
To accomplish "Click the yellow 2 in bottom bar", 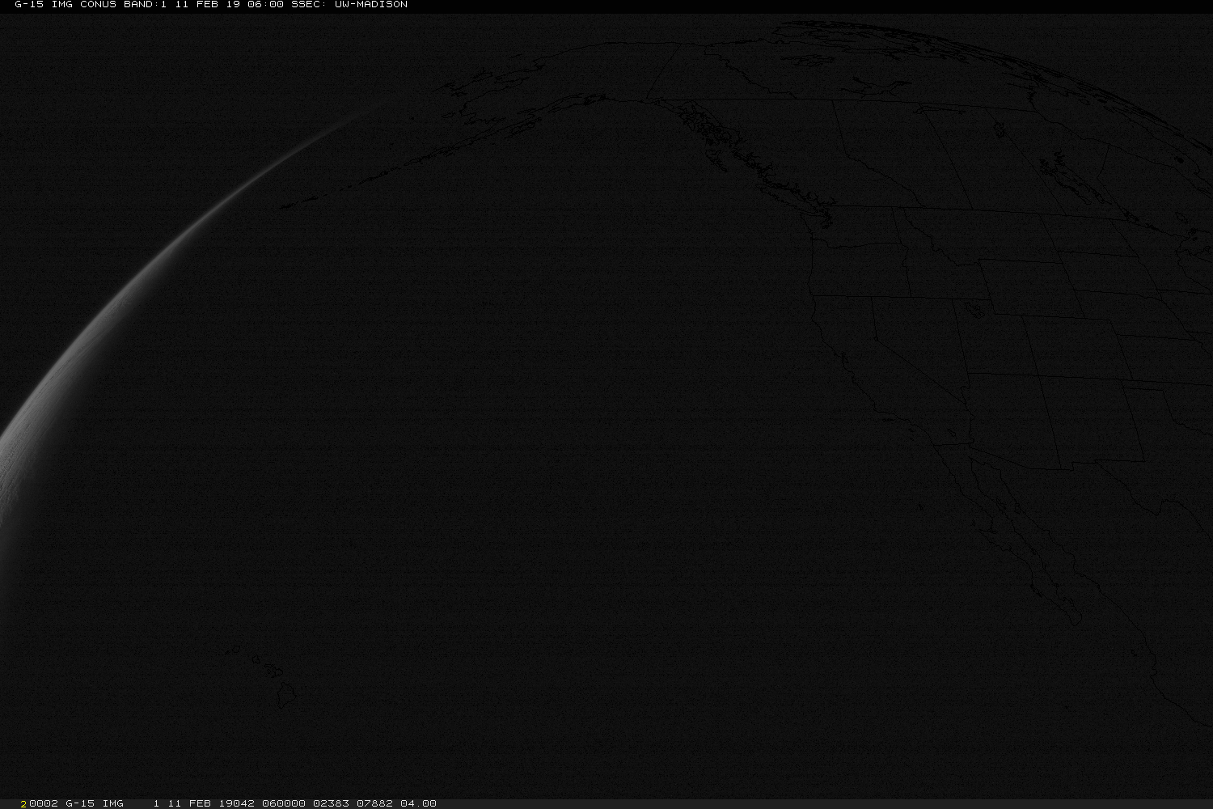I will pos(23,803).
